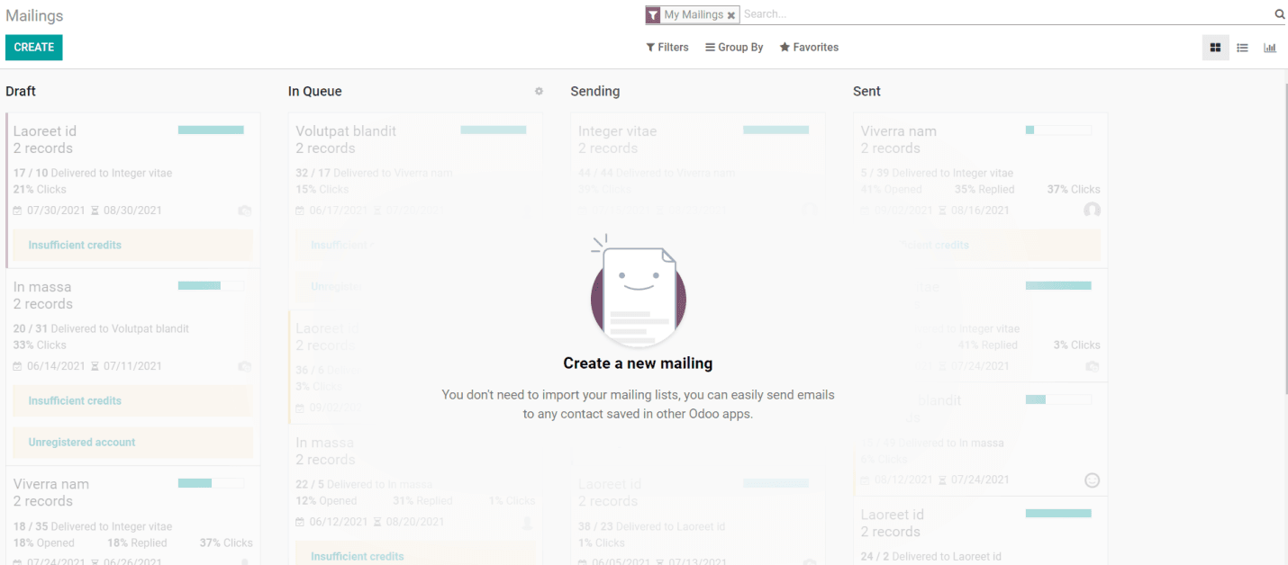Open the Favorites dropdown

point(809,48)
